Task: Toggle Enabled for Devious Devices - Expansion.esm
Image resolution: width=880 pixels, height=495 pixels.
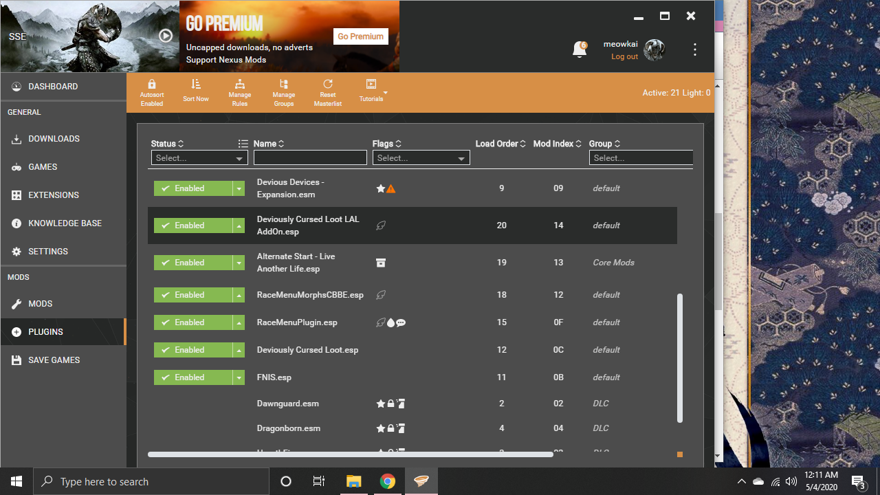Action: pos(193,188)
